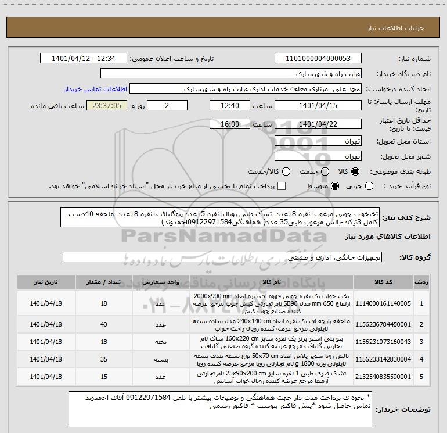The width and height of the screenshot is (447, 433).
Task: Click remaining time countdown 23:37:05
Action: point(107,105)
